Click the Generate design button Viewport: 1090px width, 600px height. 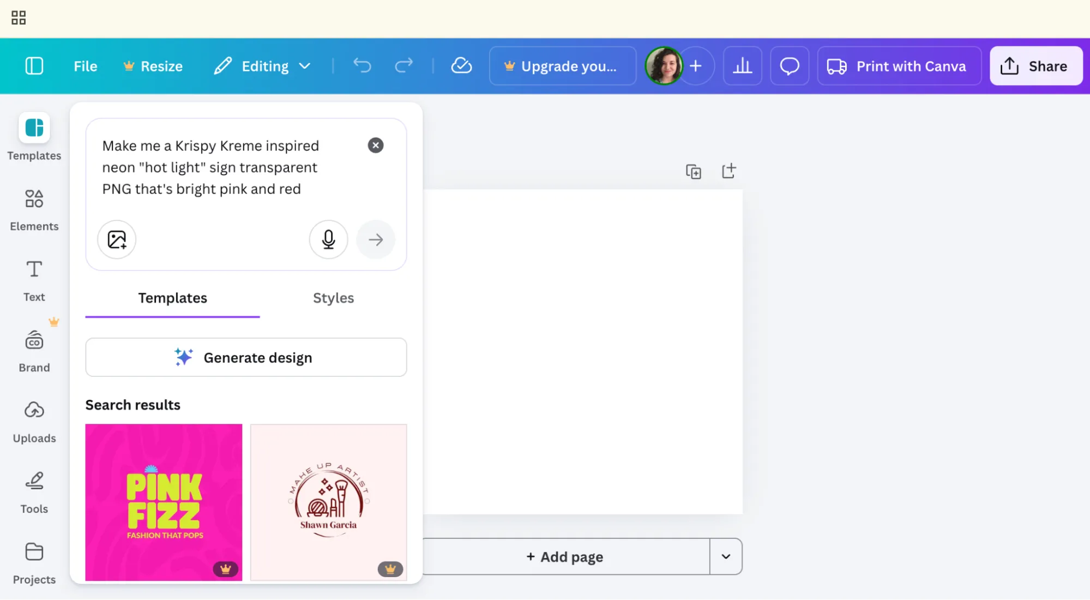(x=246, y=357)
